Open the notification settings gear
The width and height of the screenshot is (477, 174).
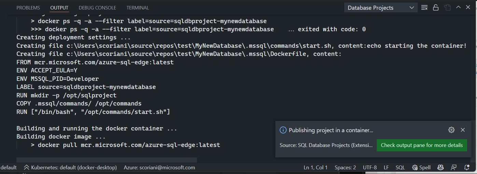[451, 130]
